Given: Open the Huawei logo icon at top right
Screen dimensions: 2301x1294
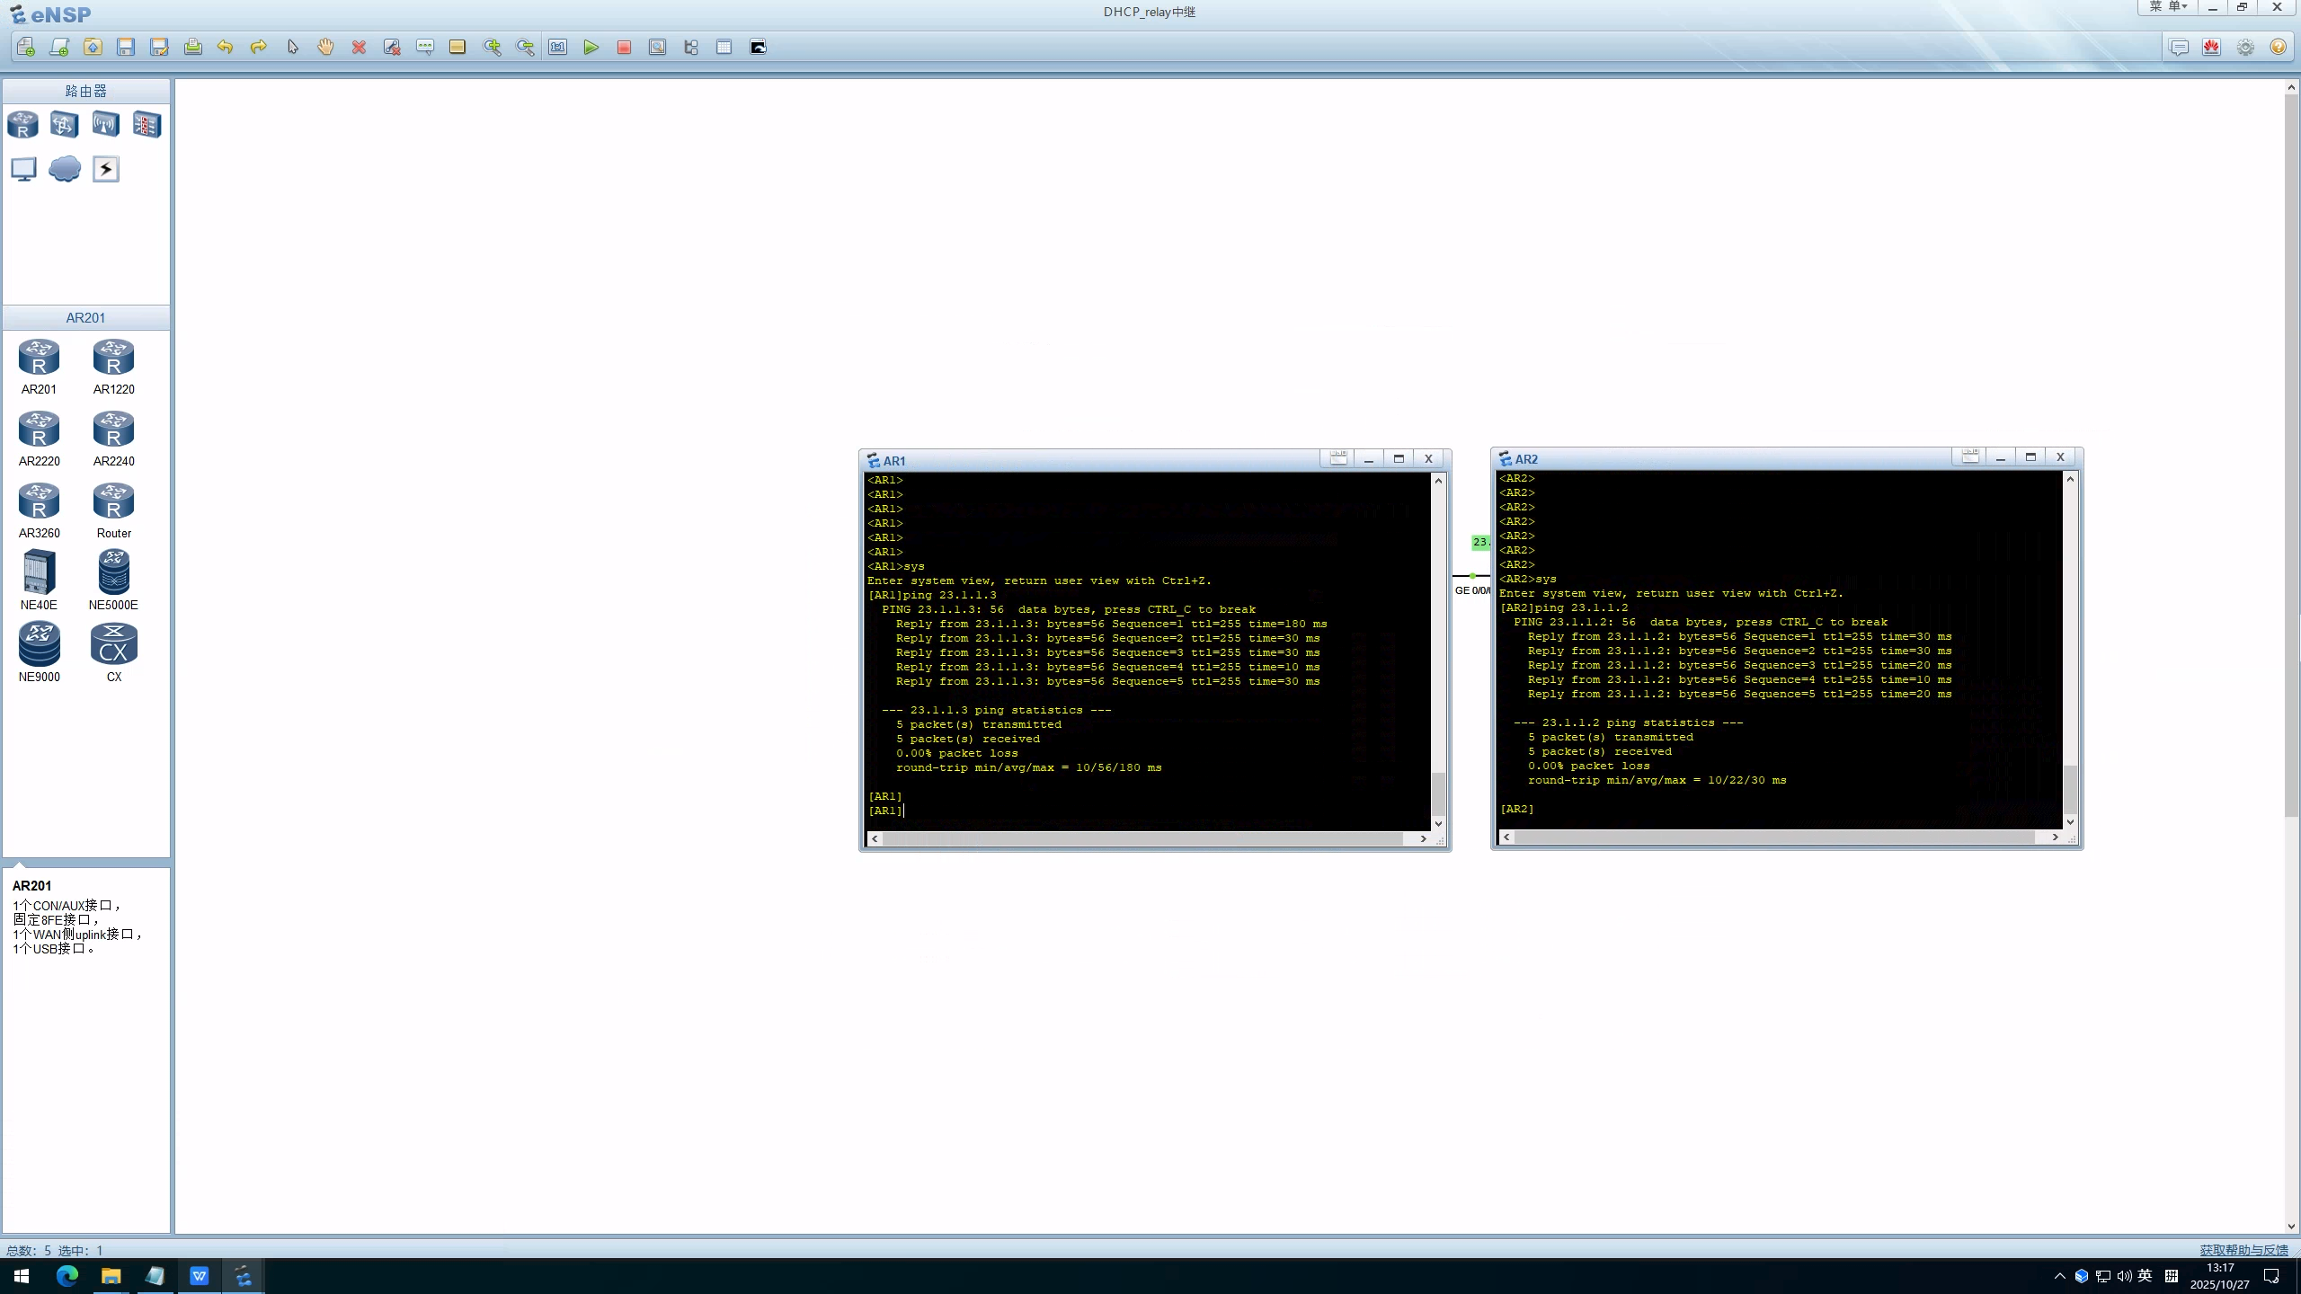Looking at the screenshot, I should (x=2212, y=48).
